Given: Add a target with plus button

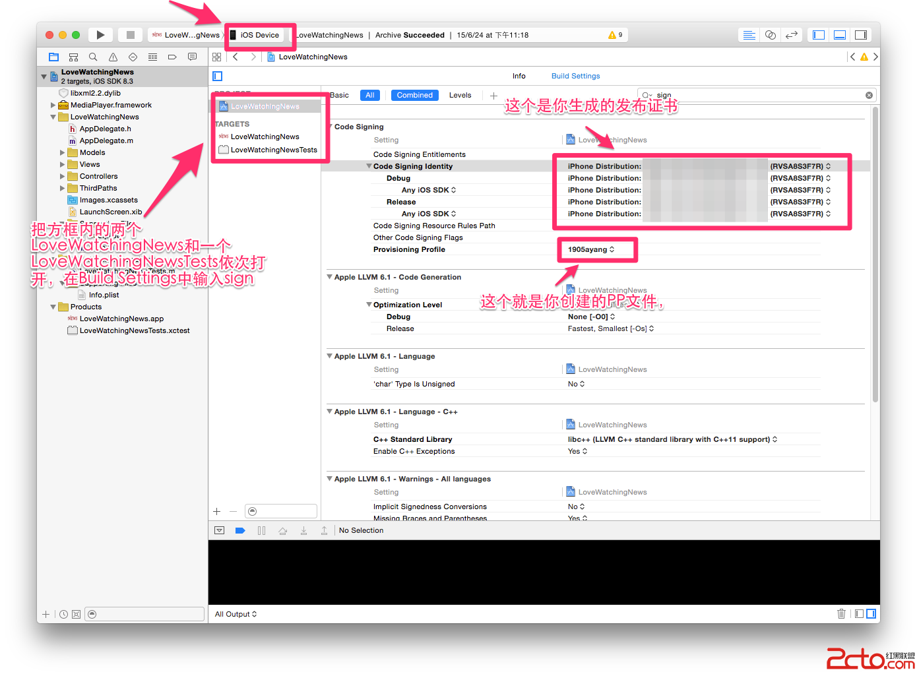Looking at the screenshot, I should (217, 512).
